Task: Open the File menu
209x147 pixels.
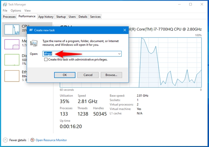Action: click(x=5, y=11)
